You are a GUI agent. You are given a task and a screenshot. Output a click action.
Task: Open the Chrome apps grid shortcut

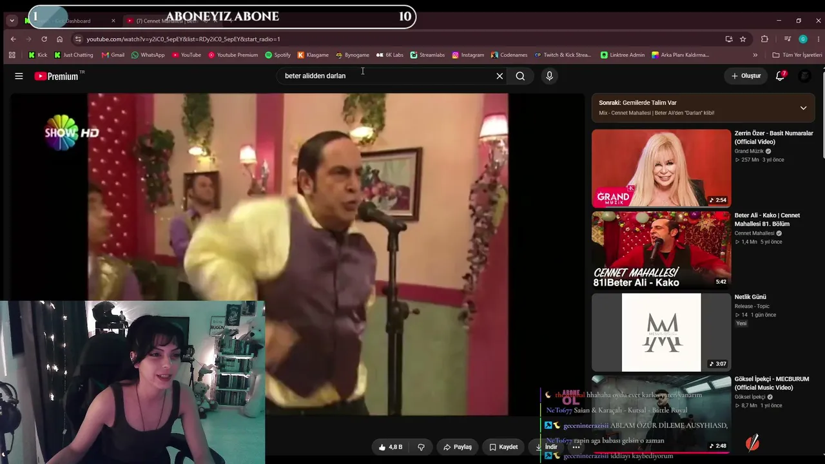click(12, 55)
